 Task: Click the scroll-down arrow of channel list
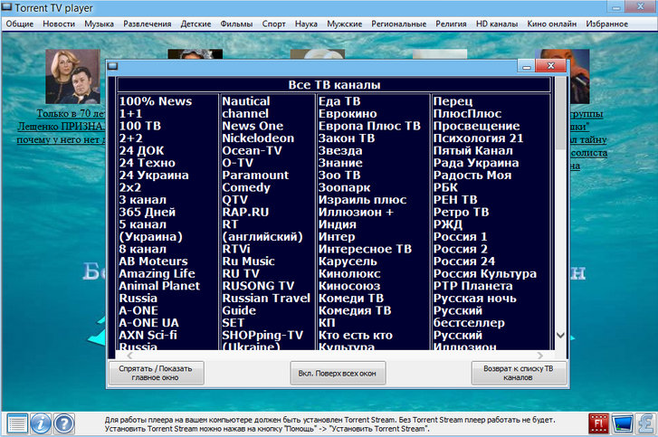click(x=560, y=335)
